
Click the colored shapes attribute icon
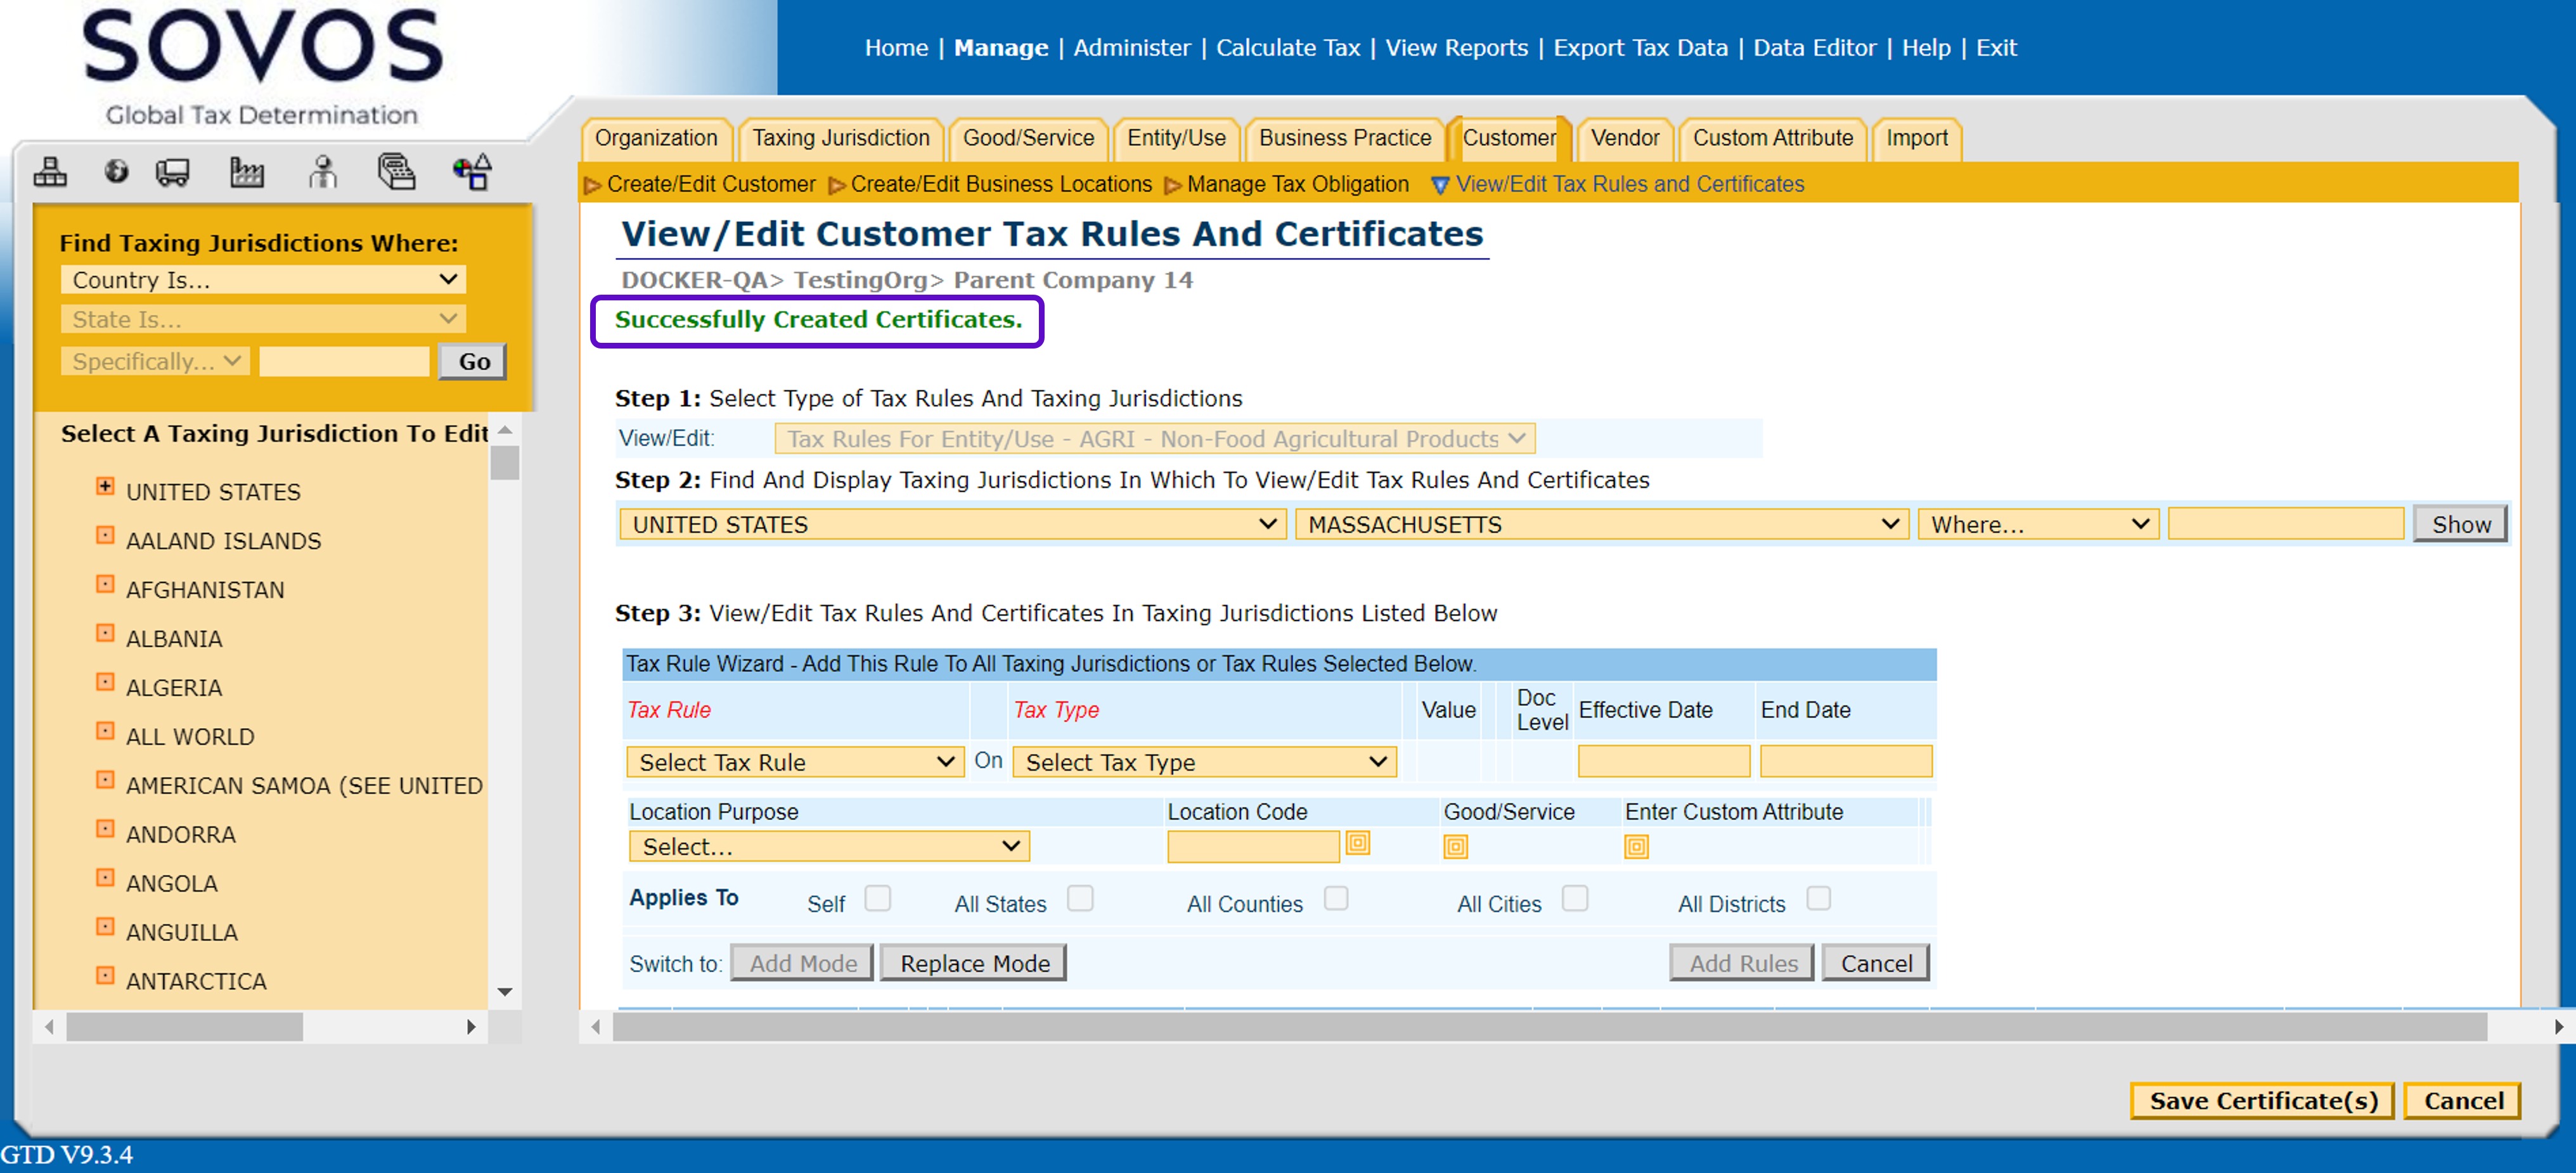point(472,172)
